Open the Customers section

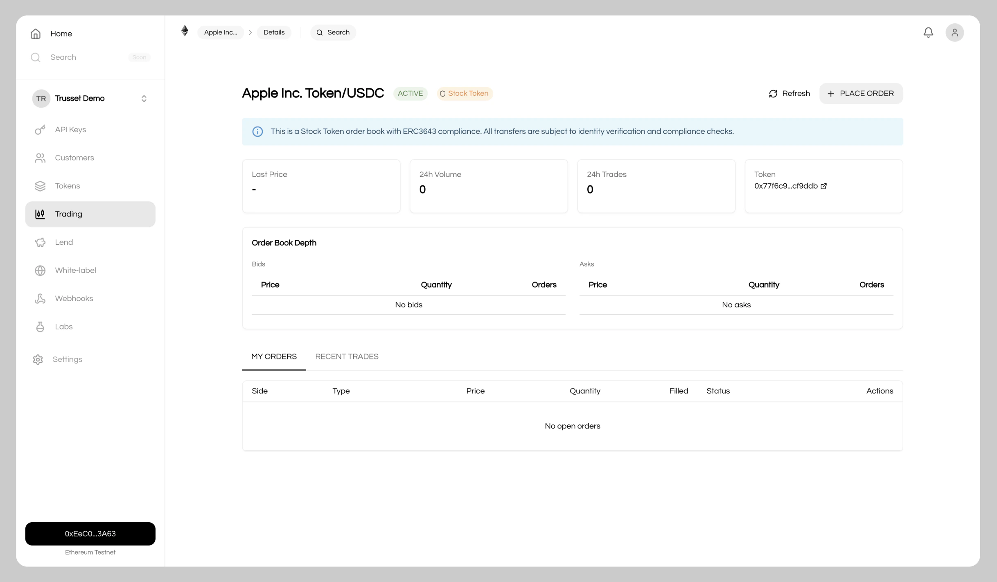tap(74, 158)
